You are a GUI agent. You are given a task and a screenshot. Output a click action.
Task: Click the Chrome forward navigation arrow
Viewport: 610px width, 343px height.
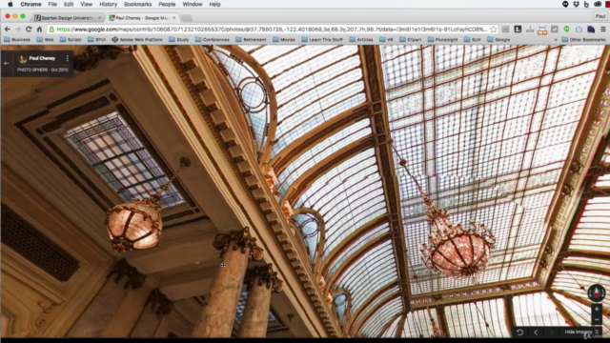[x=18, y=30]
